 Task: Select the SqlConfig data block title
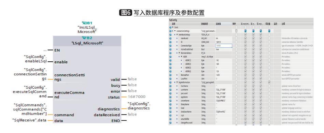tap(173, 20)
